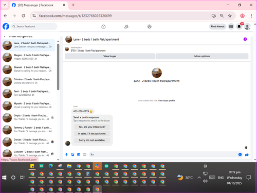Click the chat list vertical scrollbar
The height and width of the screenshot is (193, 257).
pyautogui.click(x=58, y=67)
